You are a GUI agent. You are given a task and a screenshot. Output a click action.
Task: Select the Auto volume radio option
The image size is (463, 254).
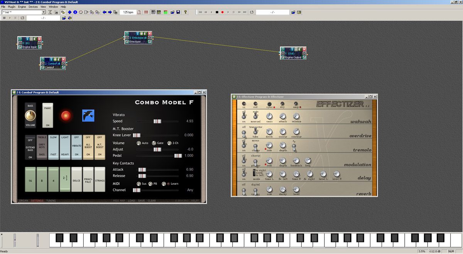[139, 143]
